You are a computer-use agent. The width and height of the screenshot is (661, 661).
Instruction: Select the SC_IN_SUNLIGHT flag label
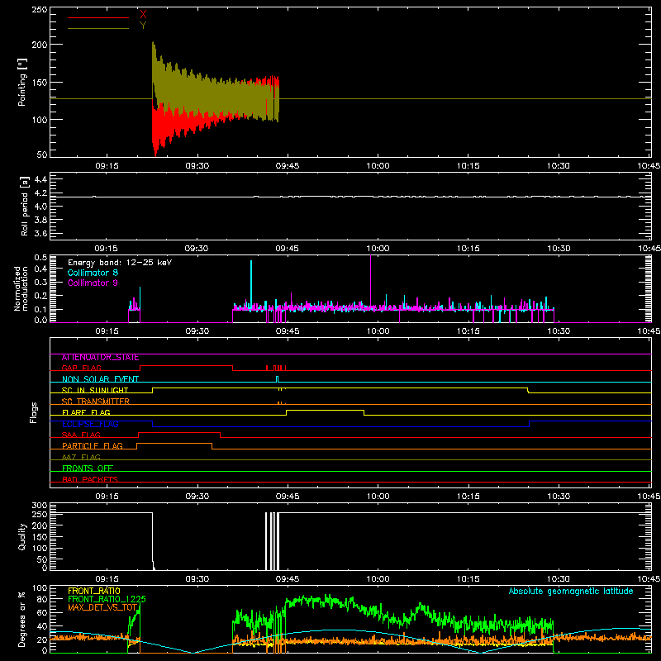click(x=95, y=390)
